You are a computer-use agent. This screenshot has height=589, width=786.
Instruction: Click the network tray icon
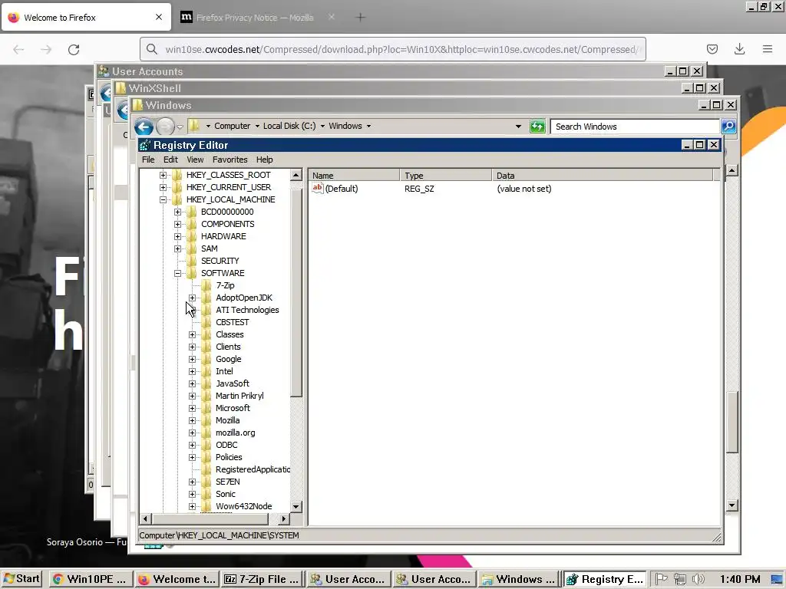(x=680, y=579)
